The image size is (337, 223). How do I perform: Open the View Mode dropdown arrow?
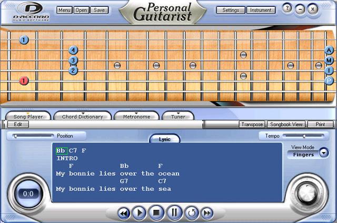point(324,153)
